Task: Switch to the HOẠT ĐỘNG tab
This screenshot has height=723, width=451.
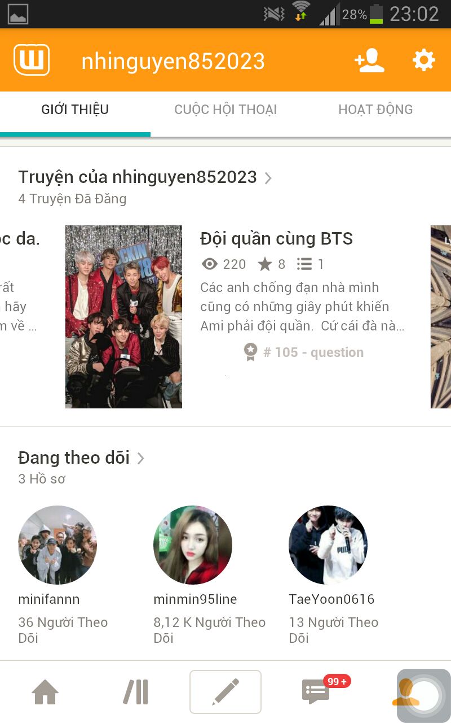Action: tap(375, 110)
